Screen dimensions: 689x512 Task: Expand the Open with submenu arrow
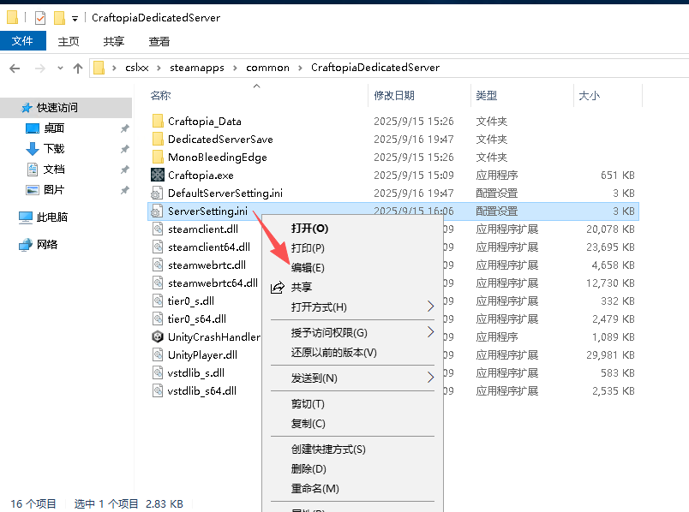pos(430,307)
